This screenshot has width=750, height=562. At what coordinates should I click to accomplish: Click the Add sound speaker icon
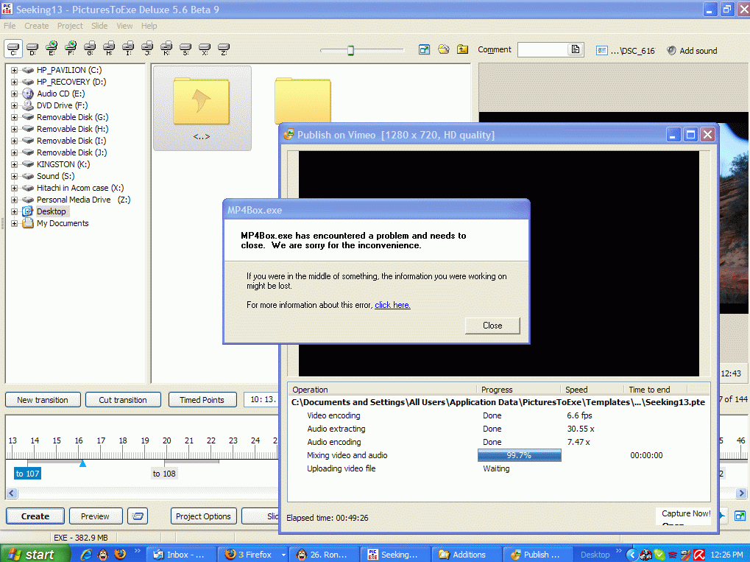click(x=671, y=51)
